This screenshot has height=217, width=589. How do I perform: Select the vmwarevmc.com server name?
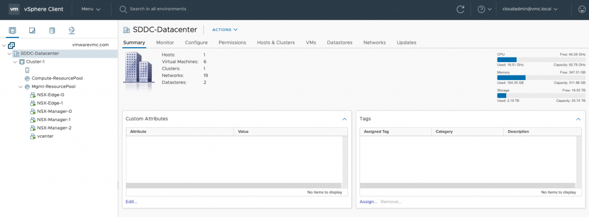[x=90, y=44]
